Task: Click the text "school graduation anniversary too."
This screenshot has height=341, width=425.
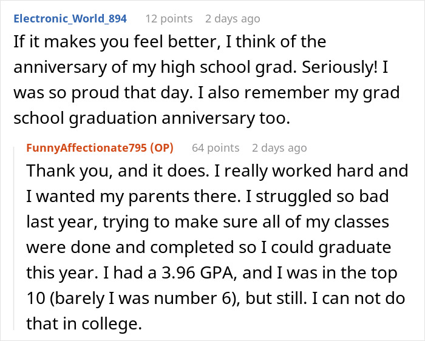Action: point(151,120)
